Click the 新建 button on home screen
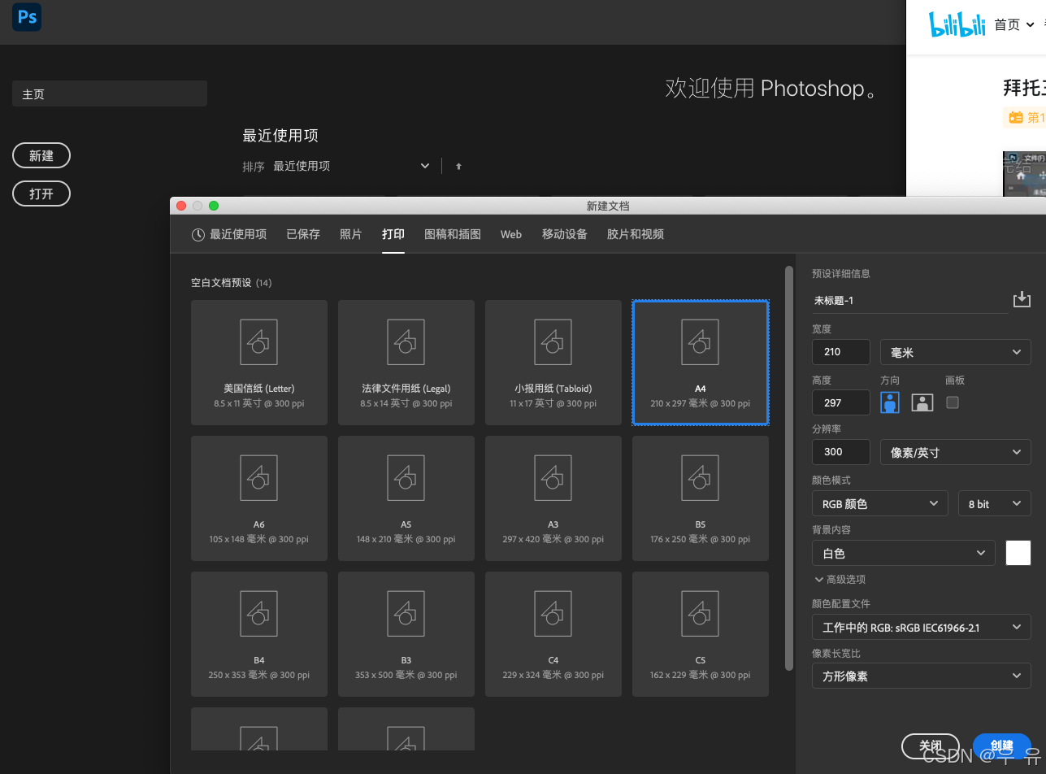 (41, 155)
